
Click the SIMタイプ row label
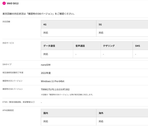(7, 64)
